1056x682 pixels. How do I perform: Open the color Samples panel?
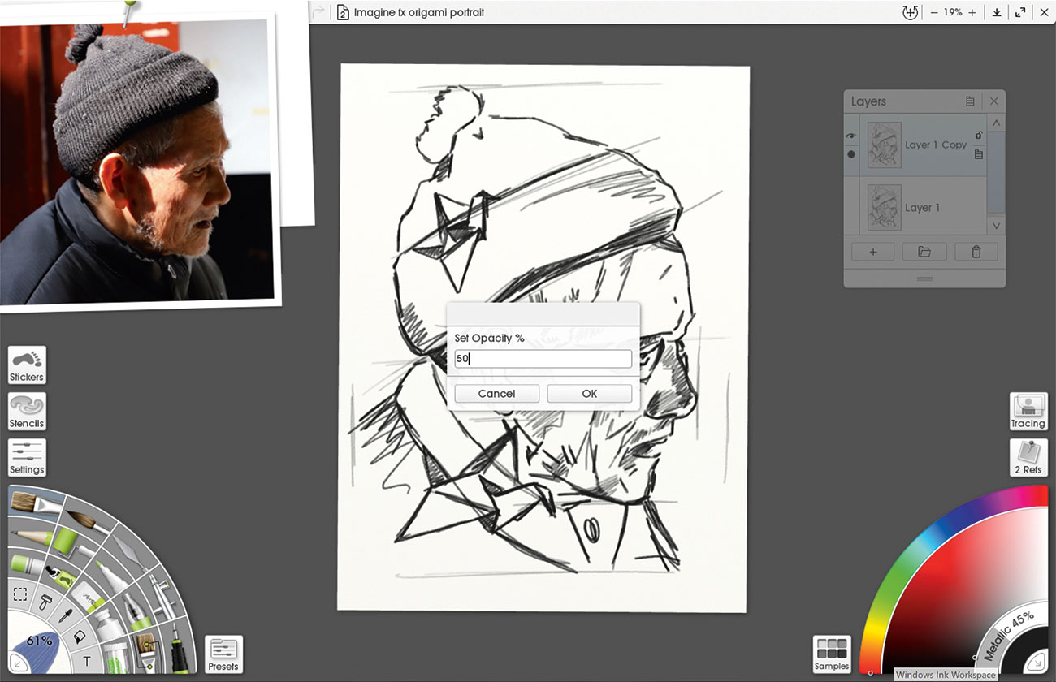click(832, 654)
